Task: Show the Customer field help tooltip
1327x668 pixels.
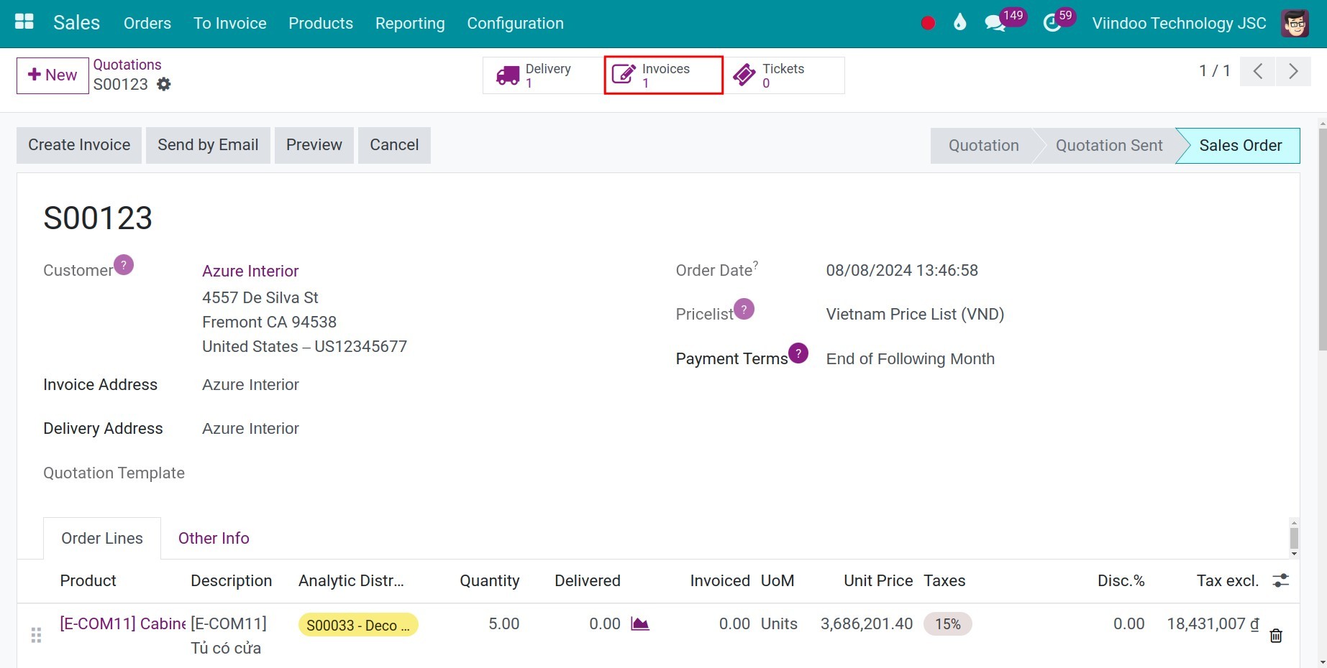Action: pos(124,265)
